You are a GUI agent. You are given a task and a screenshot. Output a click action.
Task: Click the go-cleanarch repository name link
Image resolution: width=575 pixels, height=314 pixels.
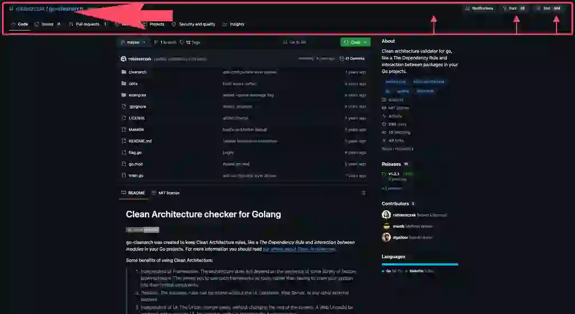coord(66,8)
